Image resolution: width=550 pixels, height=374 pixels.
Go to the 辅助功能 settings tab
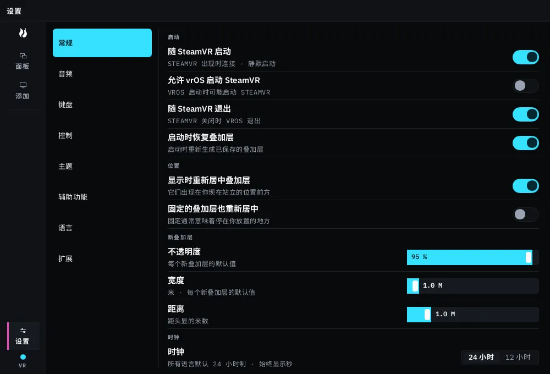[102, 197]
